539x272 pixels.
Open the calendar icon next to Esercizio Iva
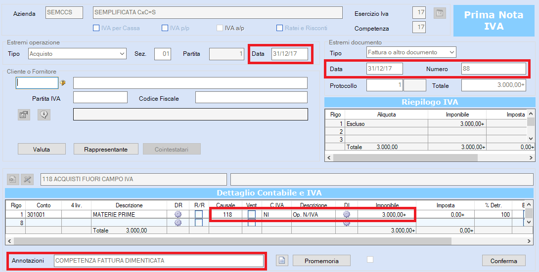440,13
